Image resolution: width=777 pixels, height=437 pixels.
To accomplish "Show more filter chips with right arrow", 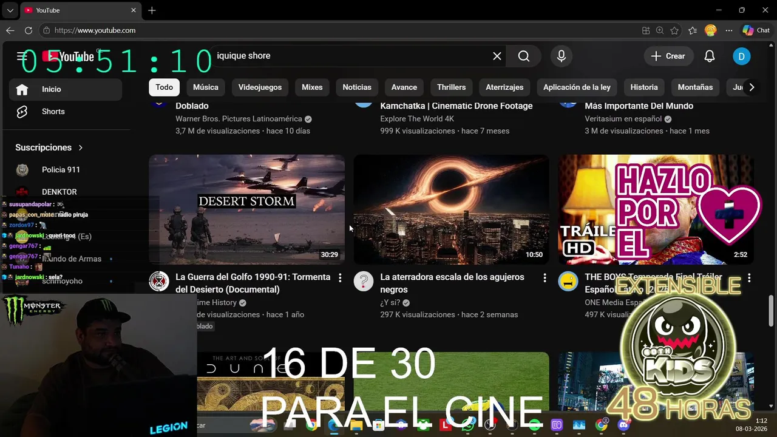I will 752,87.
